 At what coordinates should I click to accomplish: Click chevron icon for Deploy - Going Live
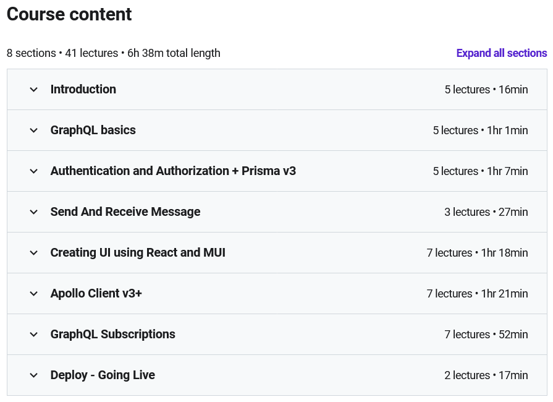pos(34,375)
